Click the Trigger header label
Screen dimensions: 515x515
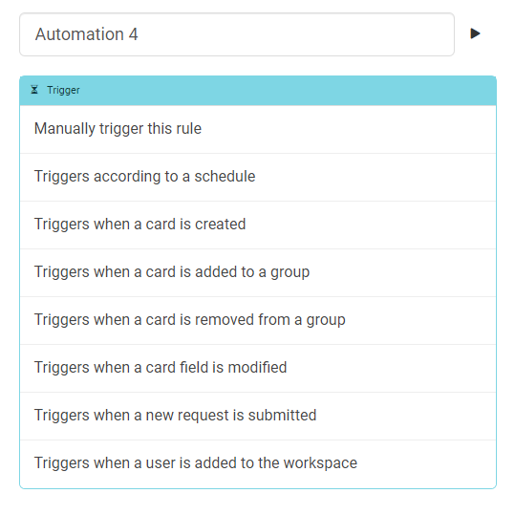63,90
